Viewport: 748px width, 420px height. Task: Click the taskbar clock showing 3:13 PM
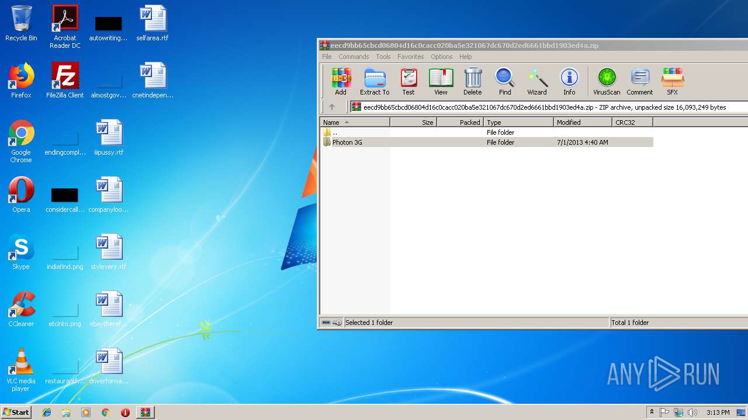pos(718,412)
